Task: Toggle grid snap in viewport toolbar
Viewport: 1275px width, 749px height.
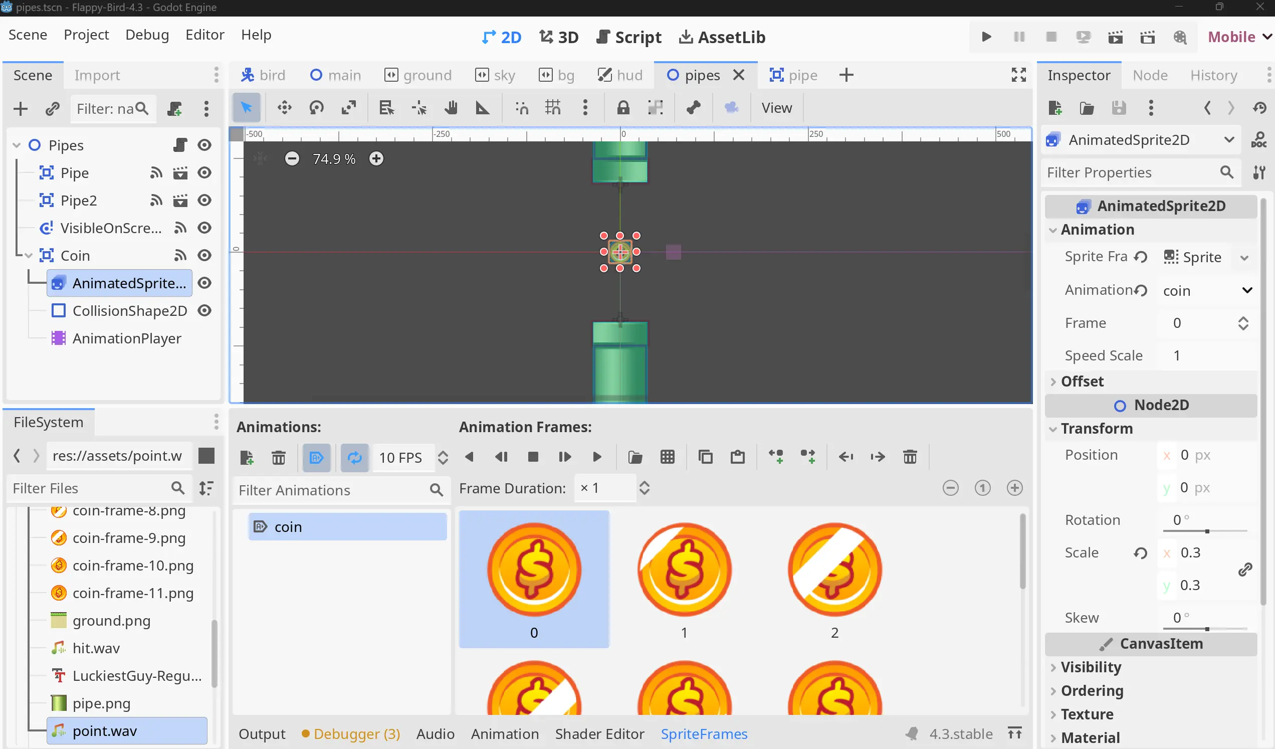Action: point(553,108)
